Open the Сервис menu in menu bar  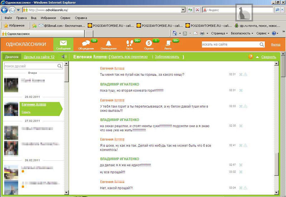pyautogui.click(x=65, y=18)
